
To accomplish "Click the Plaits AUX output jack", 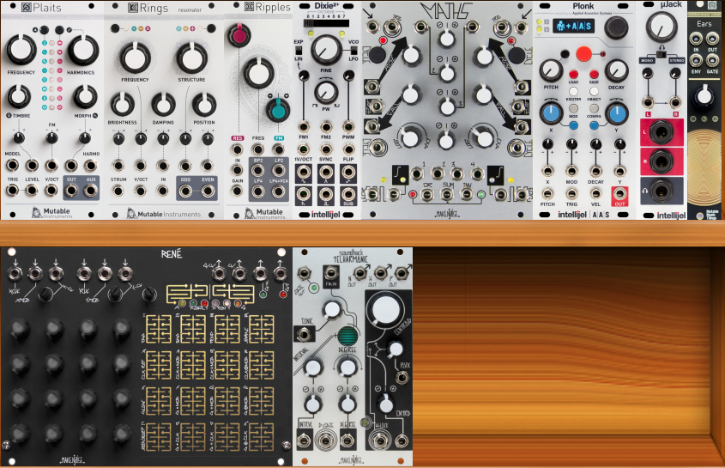I will (91, 190).
